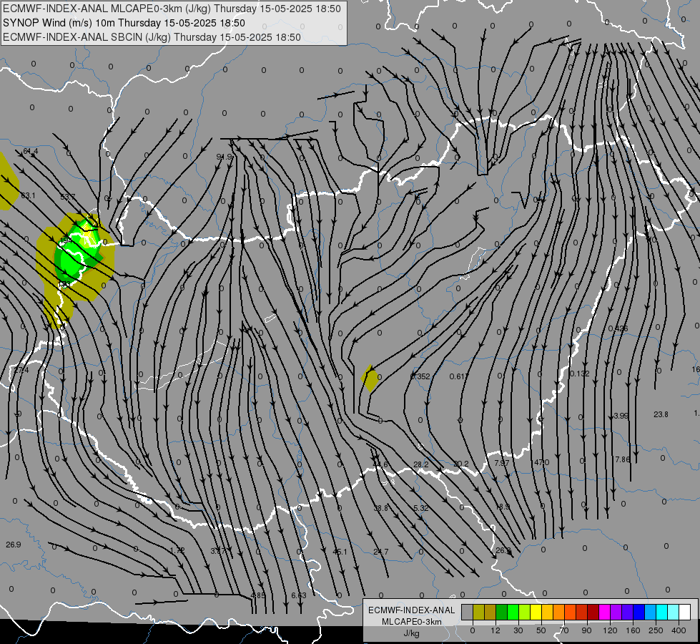Screen dimensions: 700x644
Task: Click the pure yellow legend swatch before 50
Action: pyautogui.click(x=536, y=613)
